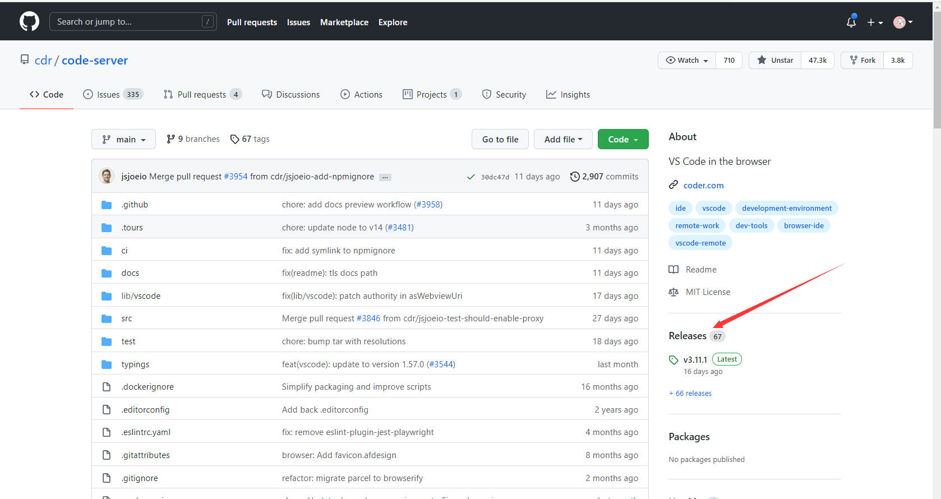Click the vscode topic tag
941x499 pixels.
click(x=713, y=209)
